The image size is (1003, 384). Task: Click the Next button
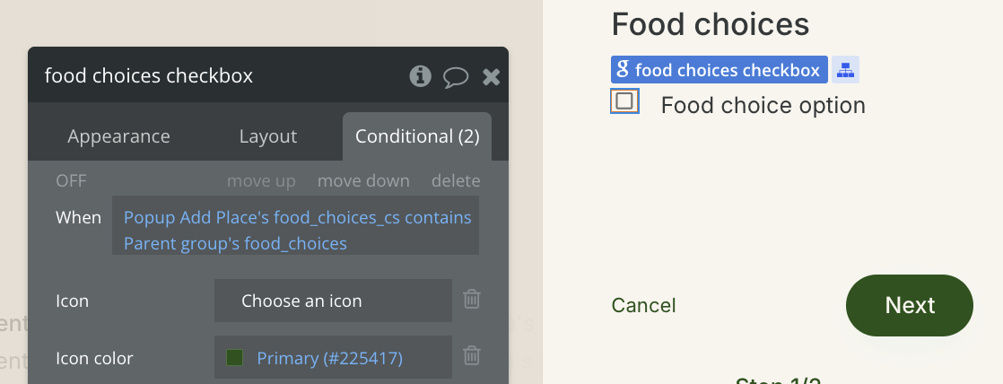910,305
